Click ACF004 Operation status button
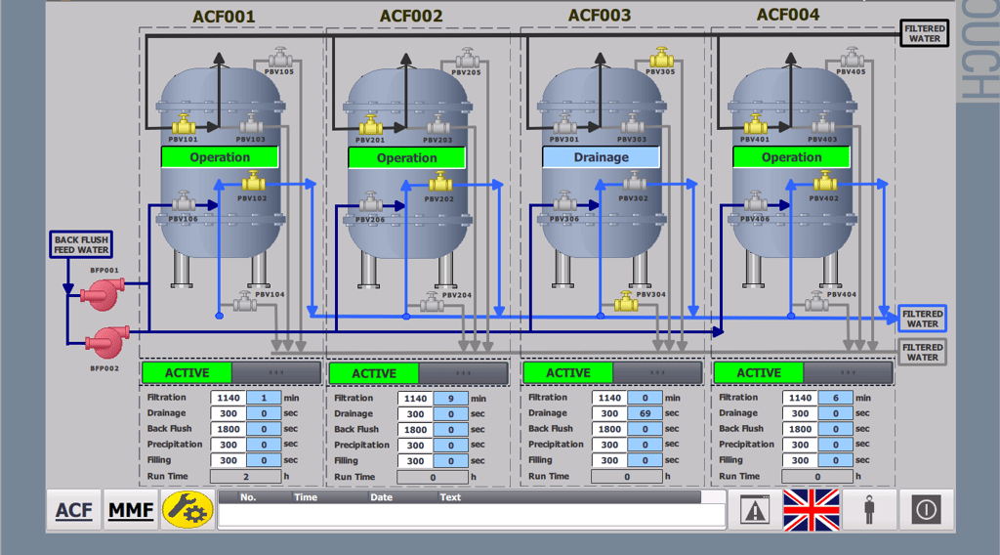 point(791,157)
